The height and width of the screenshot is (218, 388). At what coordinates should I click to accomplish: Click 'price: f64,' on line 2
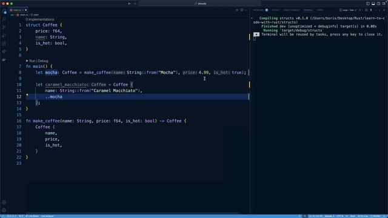click(48, 31)
